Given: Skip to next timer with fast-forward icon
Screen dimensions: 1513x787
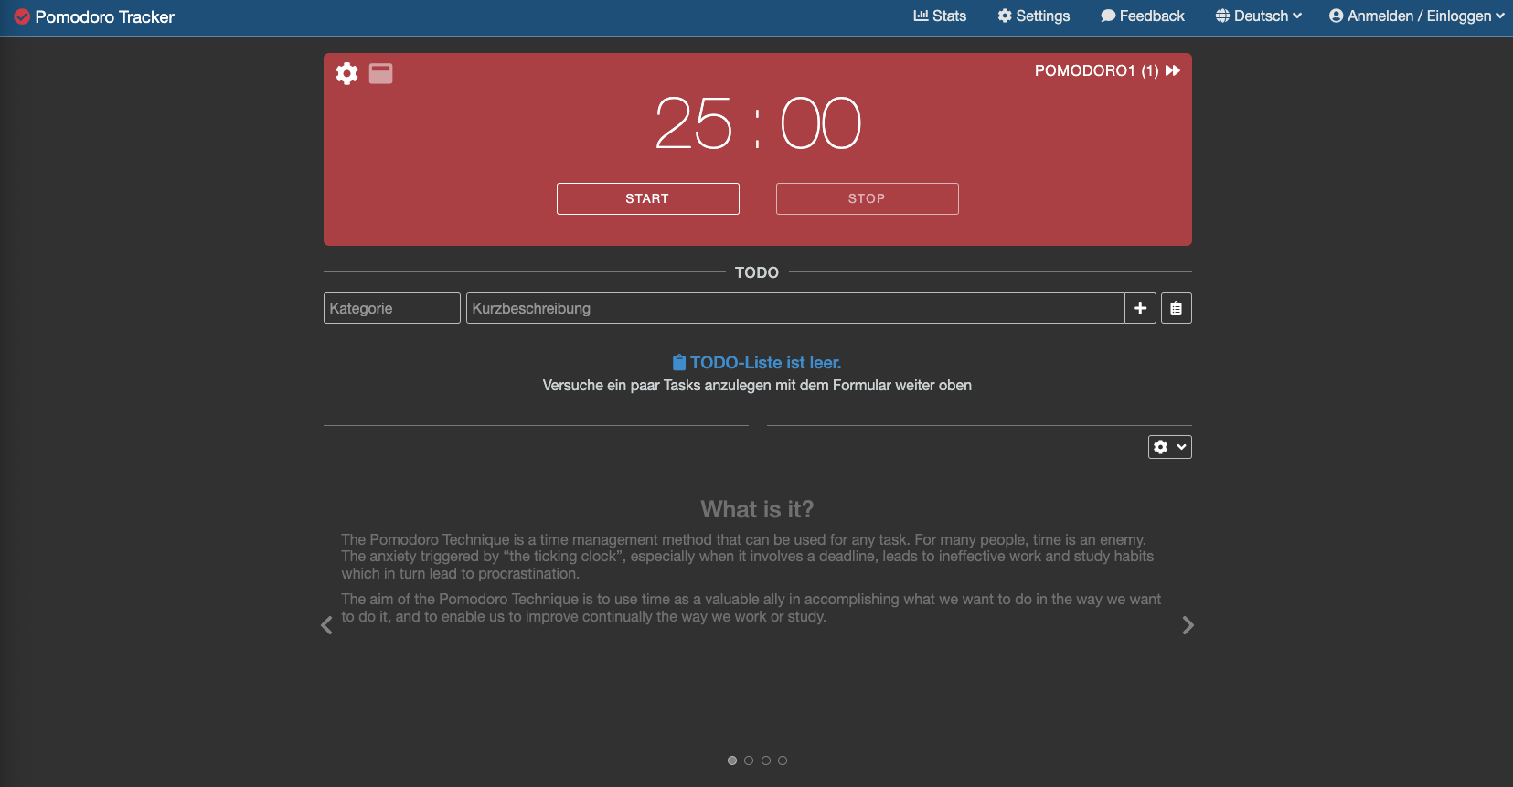Looking at the screenshot, I should 1173,70.
